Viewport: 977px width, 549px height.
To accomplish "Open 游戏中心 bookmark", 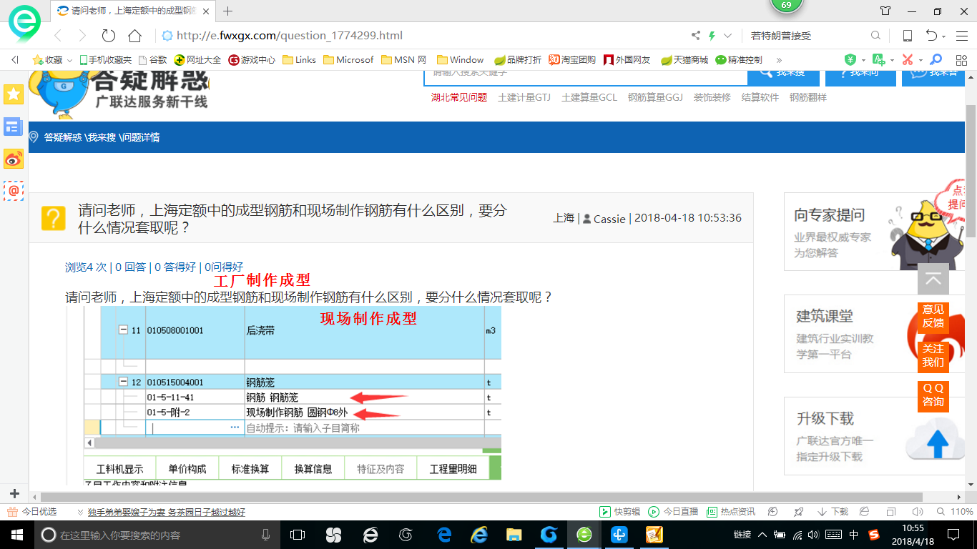I will click(x=252, y=60).
